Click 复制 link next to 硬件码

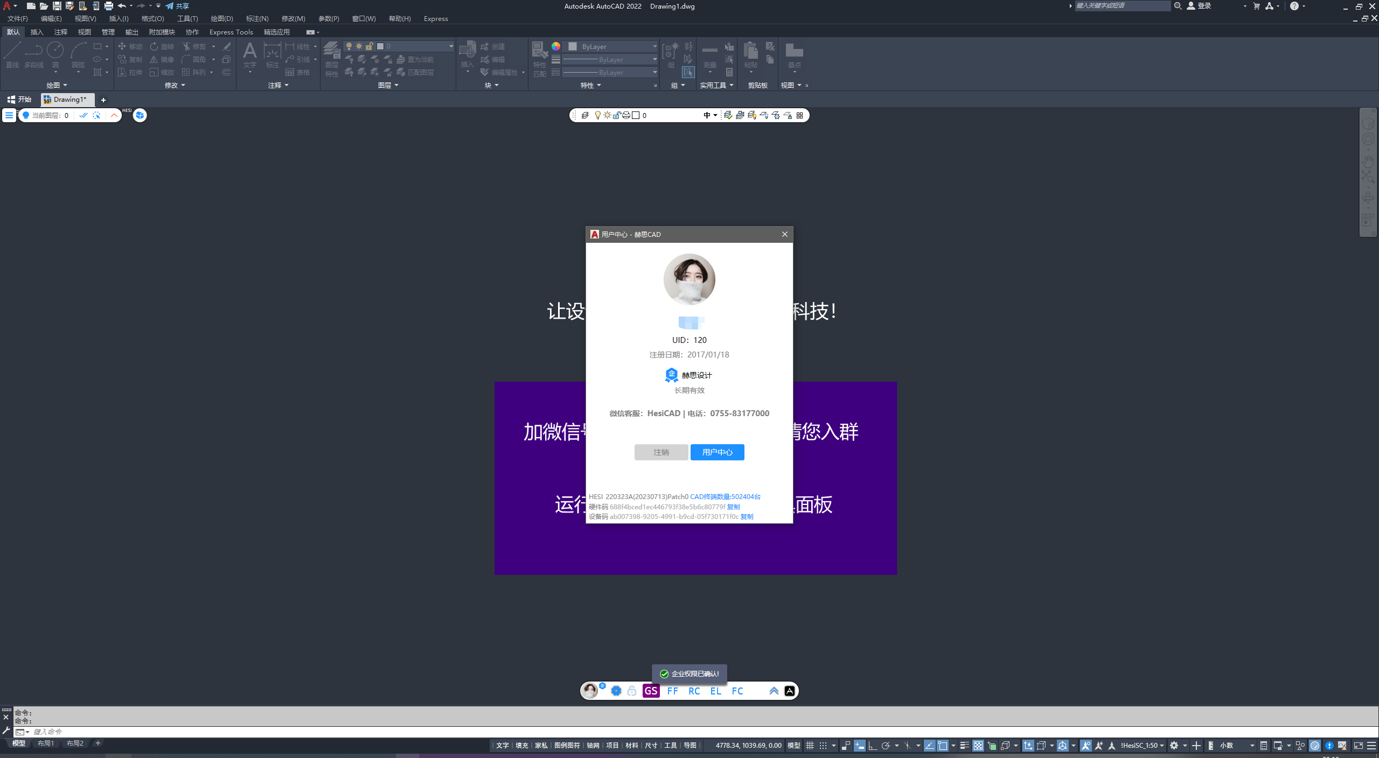pyautogui.click(x=733, y=507)
